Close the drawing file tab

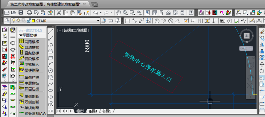click(x=85, y=4)
